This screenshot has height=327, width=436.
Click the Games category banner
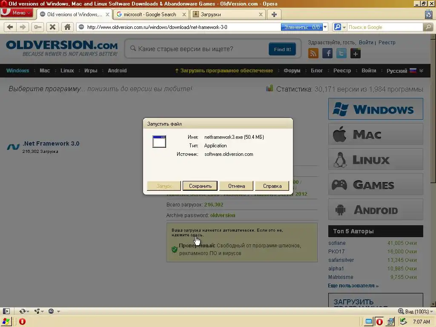click(376, 184)
